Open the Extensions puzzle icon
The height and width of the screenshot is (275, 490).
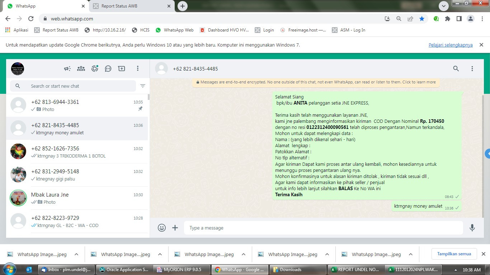pos(448,19)
